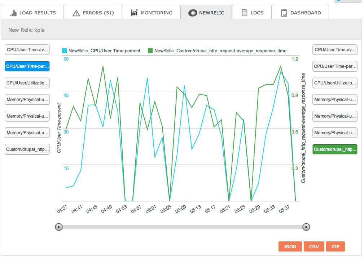The width and height of the screenshot is (364, 258).
Task: Select first left Memory/Physical-u... metric
Action: [27, 100]
